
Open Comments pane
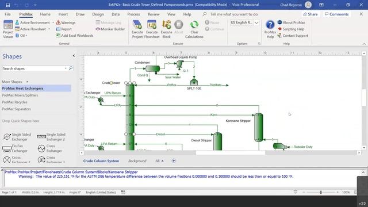pos(336,14)
